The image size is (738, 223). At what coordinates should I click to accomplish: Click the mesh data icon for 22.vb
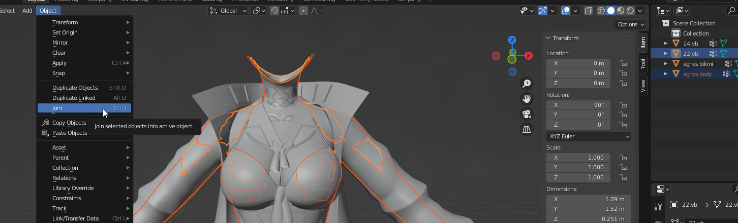[723, 54]
